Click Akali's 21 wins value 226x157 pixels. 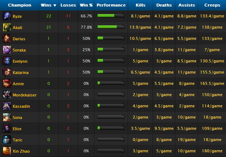(48, 27)
